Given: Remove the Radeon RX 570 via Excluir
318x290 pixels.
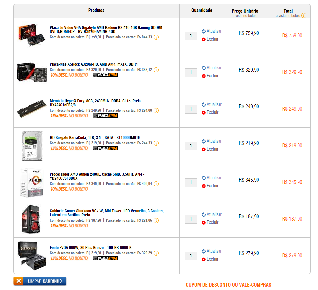Looking at the screenshot, I should [210, 39].
